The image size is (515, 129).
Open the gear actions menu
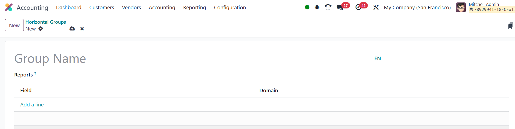41,29
